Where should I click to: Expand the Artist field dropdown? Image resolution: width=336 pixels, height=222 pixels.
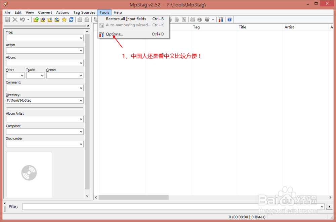click(81, 51)
